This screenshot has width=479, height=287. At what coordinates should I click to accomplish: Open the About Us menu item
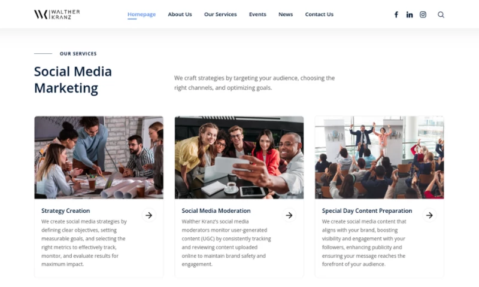point(180,14)
